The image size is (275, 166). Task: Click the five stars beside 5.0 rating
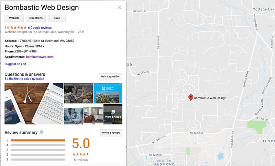tap(19, 27)
